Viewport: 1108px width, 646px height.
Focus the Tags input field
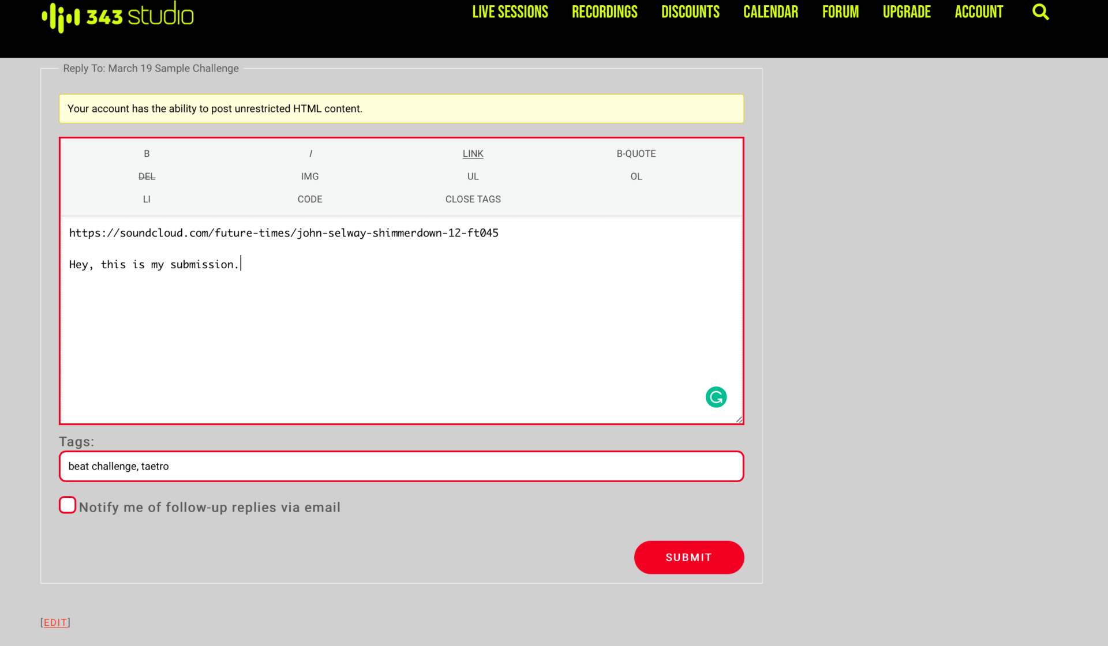click(x=401, y=466)
